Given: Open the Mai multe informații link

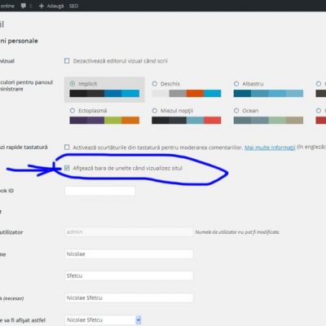Looking at the screenshot, I should tap(270, 148).
